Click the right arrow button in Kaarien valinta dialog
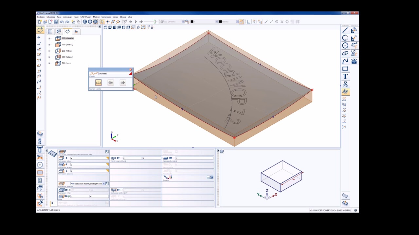The image size is (419, 235). coord(122,83)
